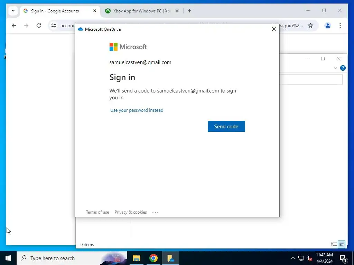Open the Windows Start menu
The image size is (354, 265).
pos(8,258)
